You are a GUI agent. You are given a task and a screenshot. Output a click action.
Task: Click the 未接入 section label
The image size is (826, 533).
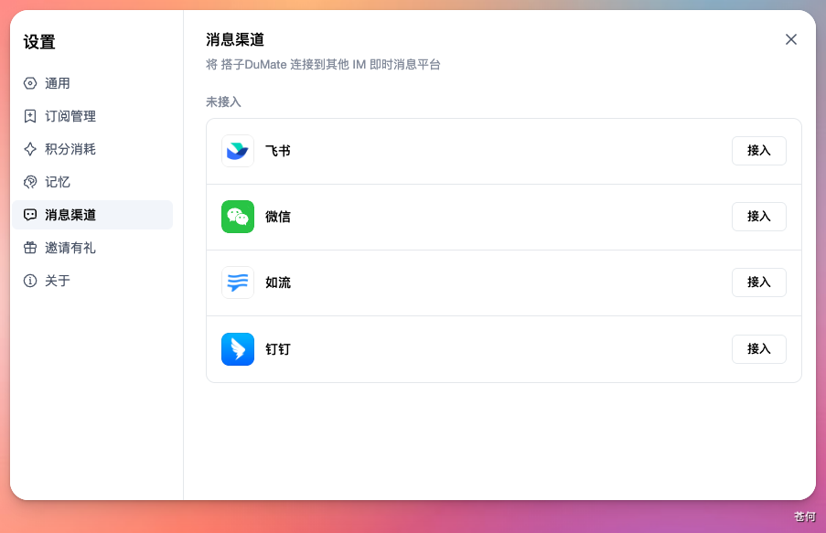tap(223, 101)
